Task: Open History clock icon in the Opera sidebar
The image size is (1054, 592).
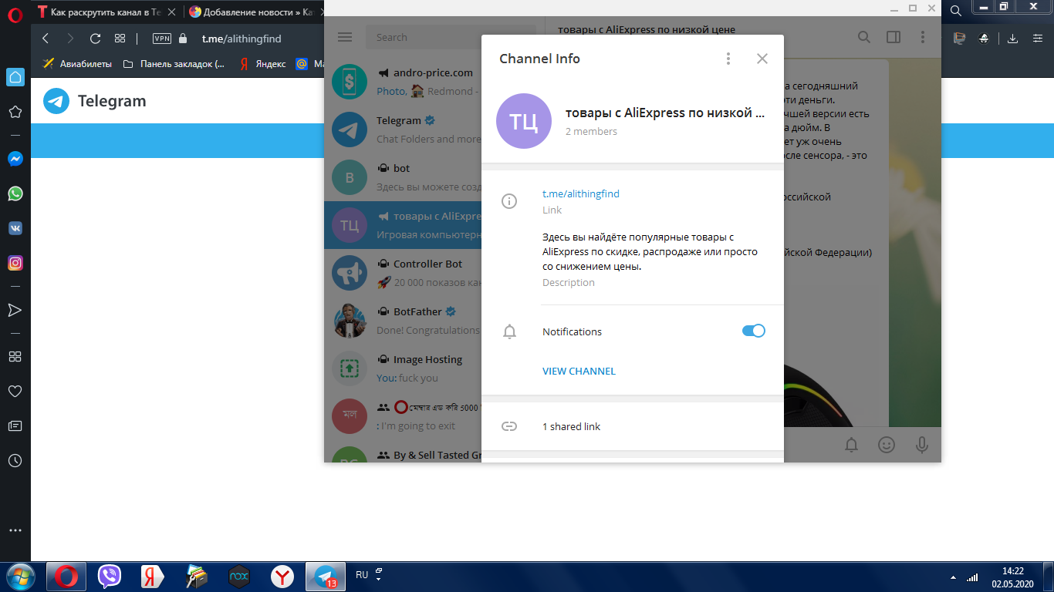Action: pos(15,460)
